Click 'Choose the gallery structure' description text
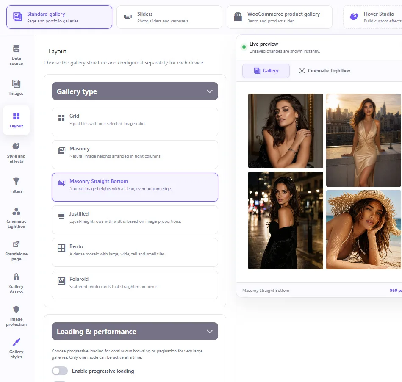 (x=124, y=63)
